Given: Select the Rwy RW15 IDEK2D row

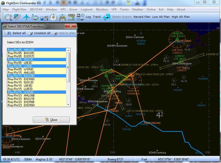Looking at the screenshot, I should tap(36, 82).
